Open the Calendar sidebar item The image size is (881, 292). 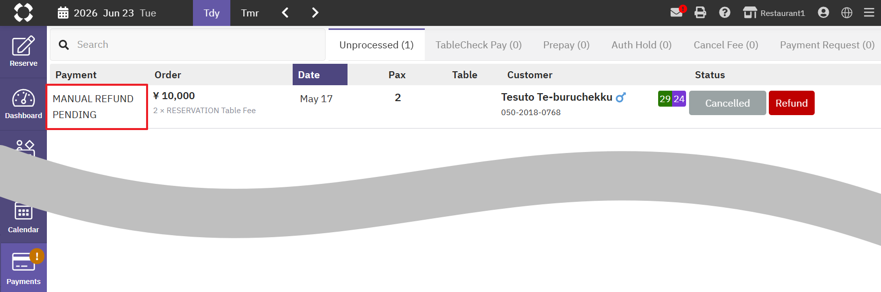[23, 218]
